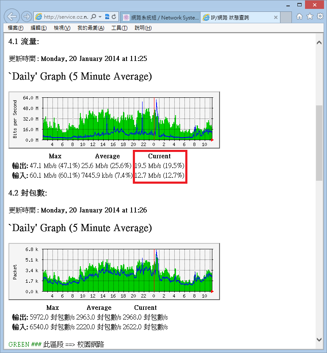Image resolution: width=327 pixels, height=353 pixels.
Task: Click the compatibility view icon
Action: click(x=107, y=17)
